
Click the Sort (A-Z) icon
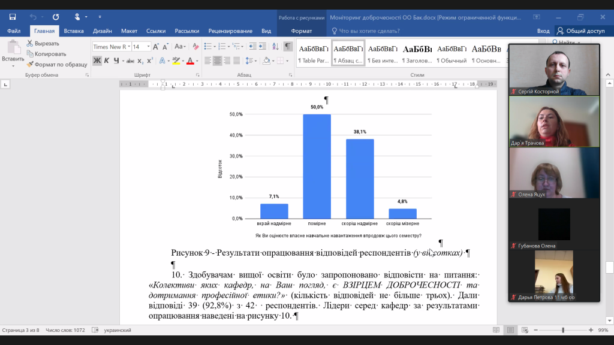pyautogui.click(x=274, y=47)
